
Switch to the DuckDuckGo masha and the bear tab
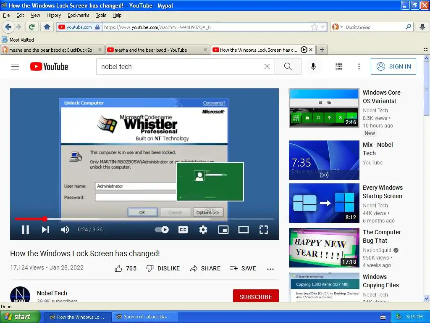click(x=50, y=50)
